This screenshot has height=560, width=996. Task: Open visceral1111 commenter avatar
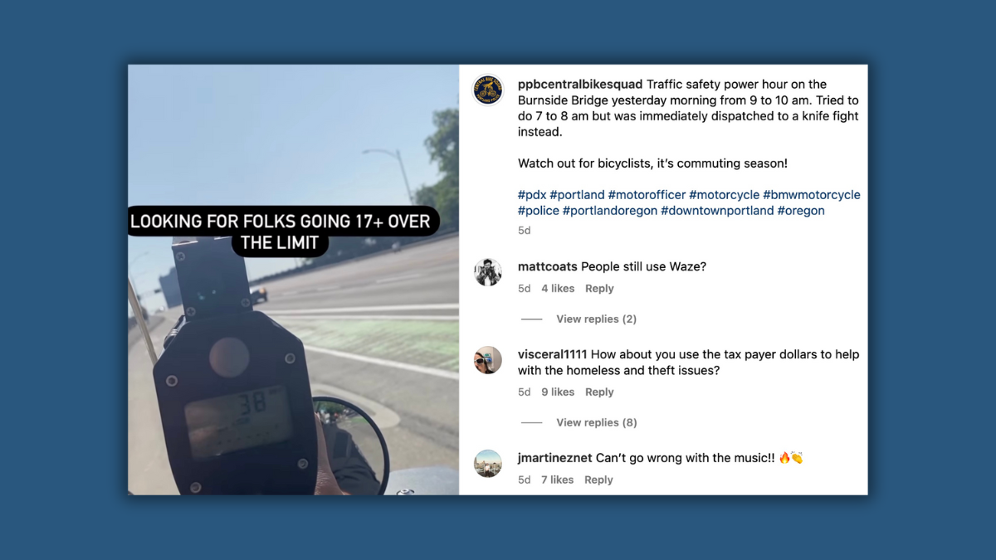[488, 360]
